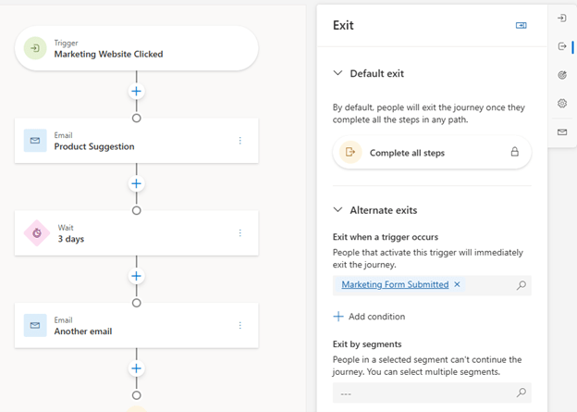Open the Marketing Form Submitted link
Viewport: 577px width, 412px height.
[395, 284]
